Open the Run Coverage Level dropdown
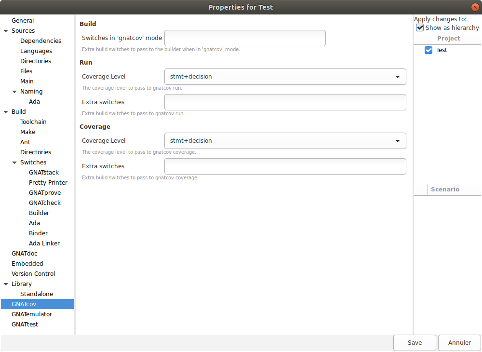482x352 pixels. click(x=285, y=77)
